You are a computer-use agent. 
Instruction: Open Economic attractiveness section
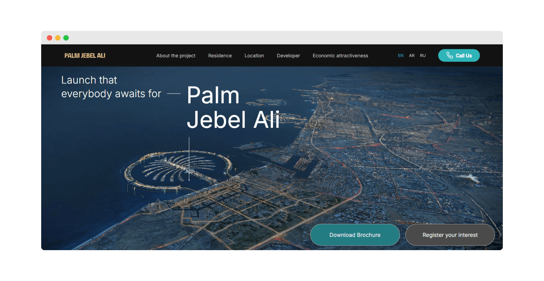tap(340, 56)
